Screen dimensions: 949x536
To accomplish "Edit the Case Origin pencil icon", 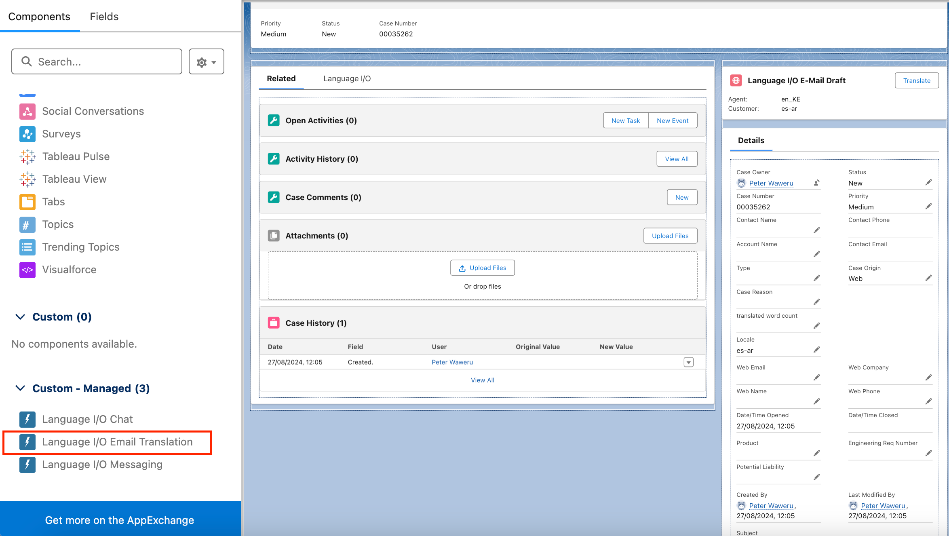I will pos(928,278).
